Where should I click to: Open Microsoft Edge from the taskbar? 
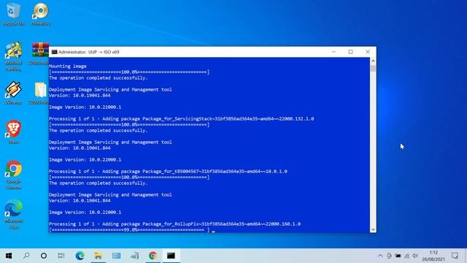[80, 256]
